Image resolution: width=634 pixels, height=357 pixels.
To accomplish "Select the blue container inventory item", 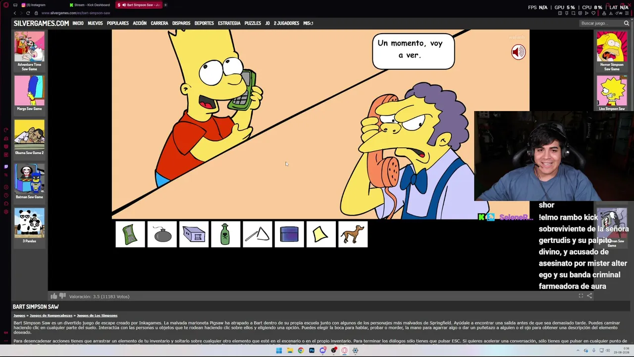I will tap(289, 234).
